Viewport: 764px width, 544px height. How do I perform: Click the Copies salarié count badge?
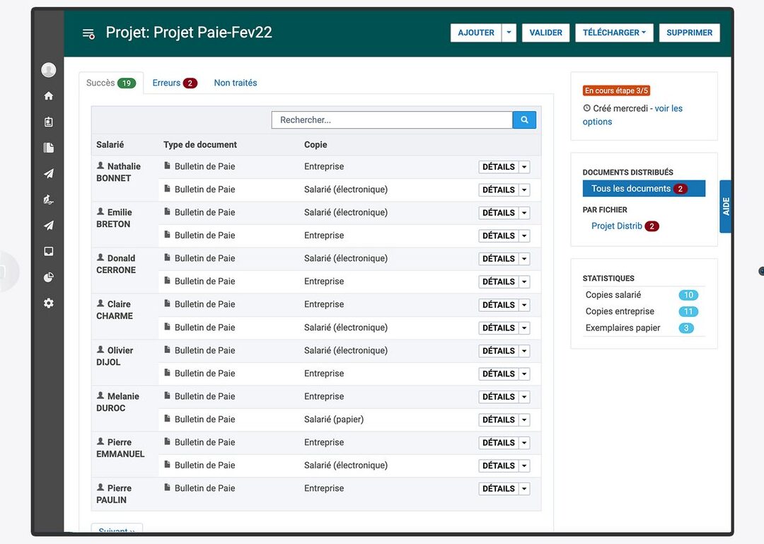(688, 295)
